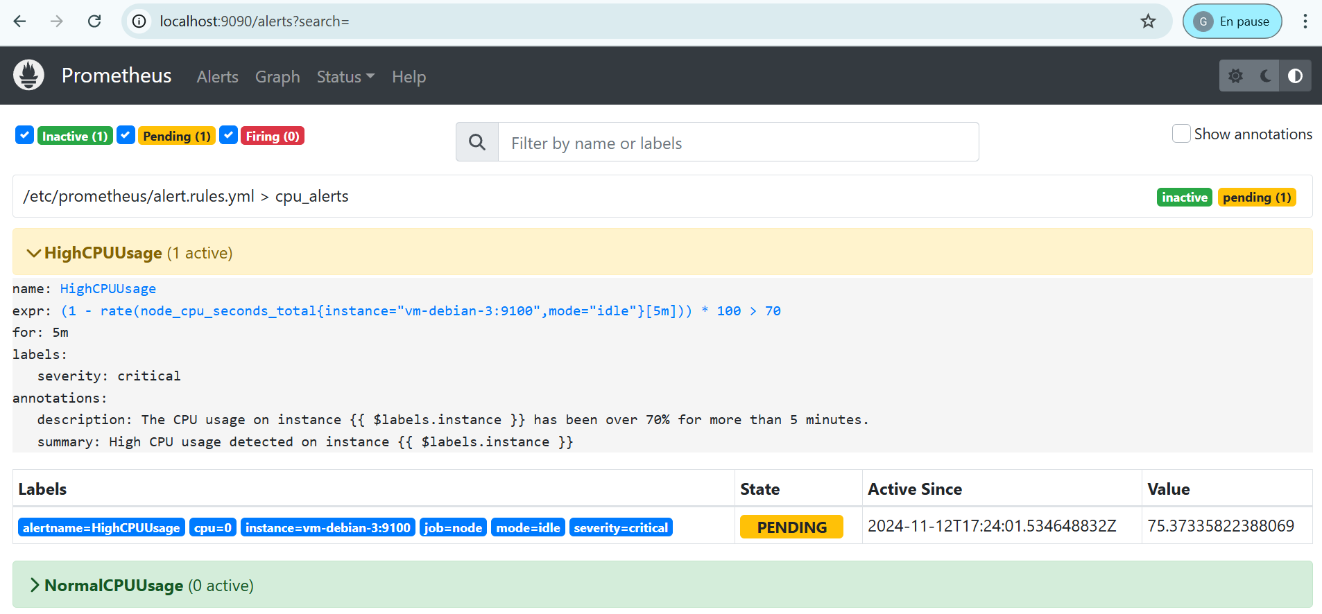Click the PENDING state badge
This screenshot has width=1322, height=614.
click(x=791, y=527)
